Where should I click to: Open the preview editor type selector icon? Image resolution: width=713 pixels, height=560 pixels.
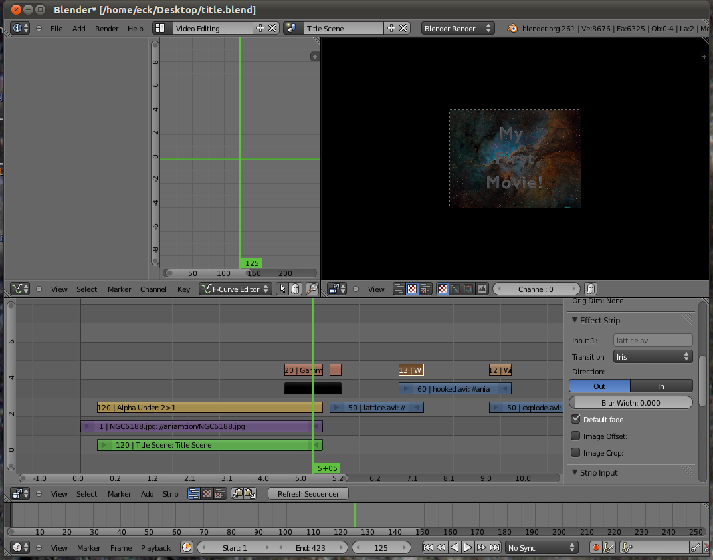(x=338, y=289)
